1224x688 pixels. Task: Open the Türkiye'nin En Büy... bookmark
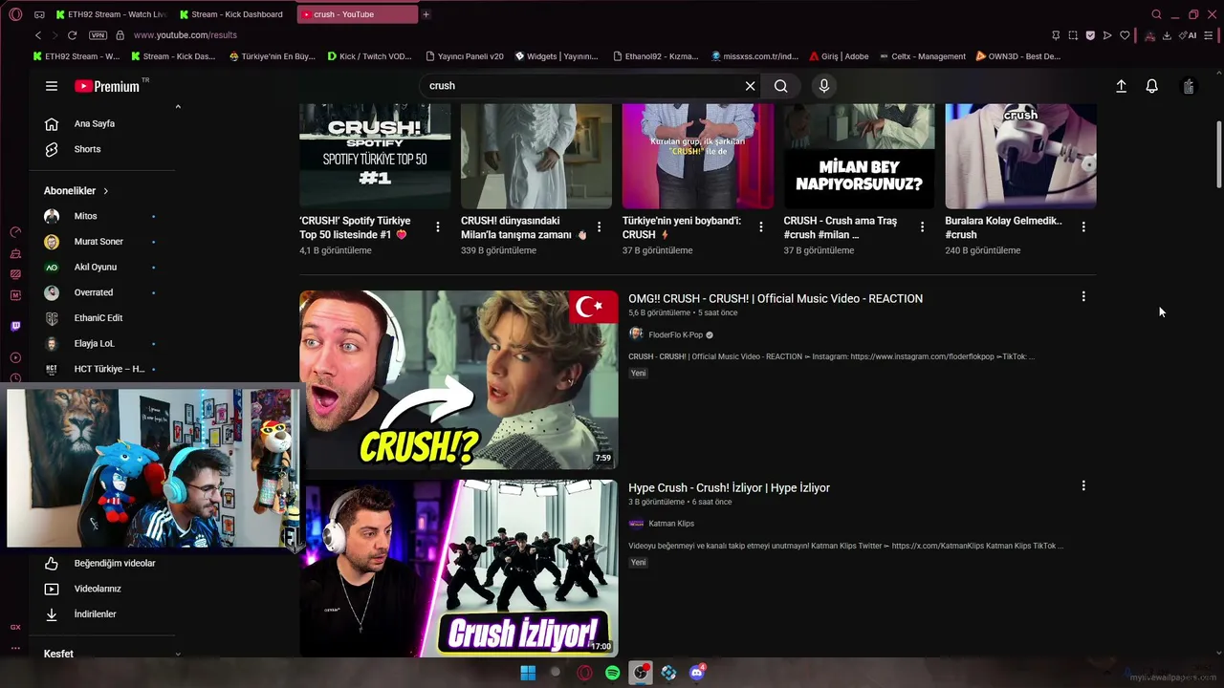(273, 56)
